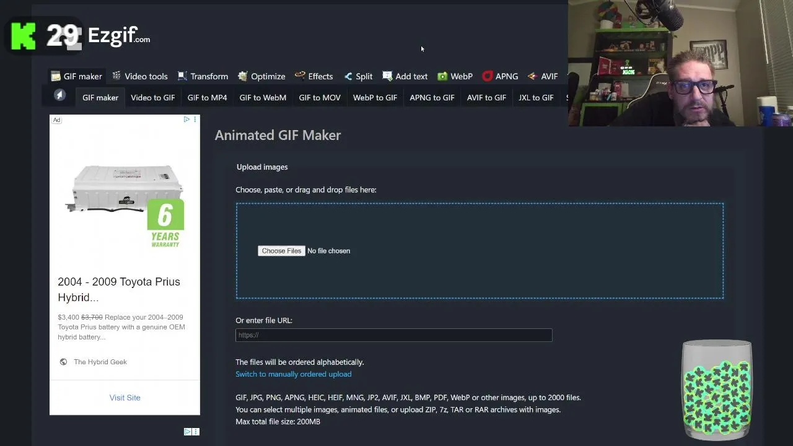Image resolution: width=793 pixels, height=446 pixels.
Task: Click the Animated GIF Maker heading
Action: coord(278,135)
